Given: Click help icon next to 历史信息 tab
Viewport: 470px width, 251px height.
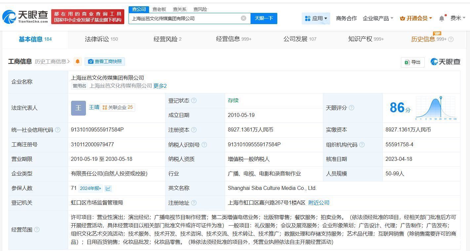Looking at the screenshot, I should click(x=451, y=39).
